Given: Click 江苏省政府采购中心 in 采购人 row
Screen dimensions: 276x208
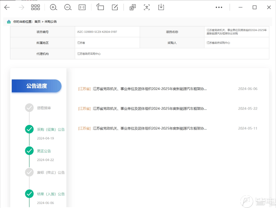Looking at the screenshot, I should (218, 43).
